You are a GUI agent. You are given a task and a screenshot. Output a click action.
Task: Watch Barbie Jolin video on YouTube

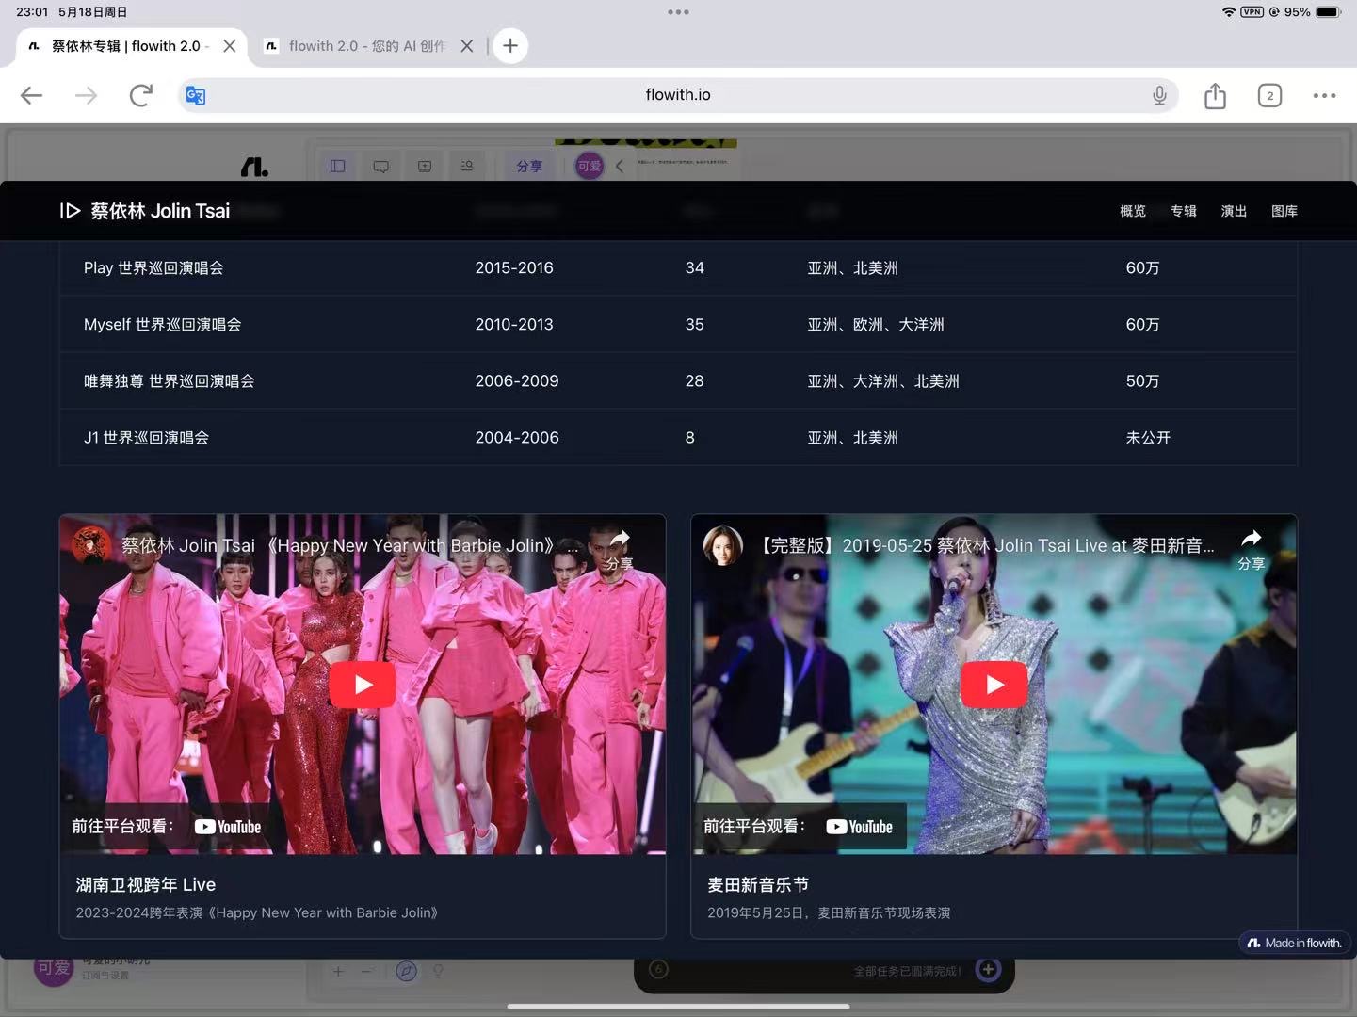tap(167, 827)
